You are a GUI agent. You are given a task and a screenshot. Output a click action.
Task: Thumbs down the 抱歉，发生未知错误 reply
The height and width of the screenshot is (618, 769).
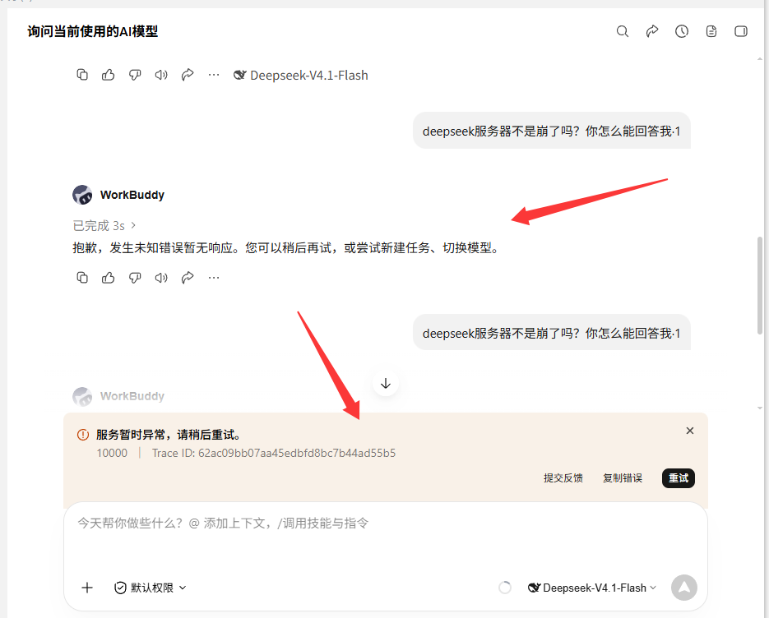(135, 278)
